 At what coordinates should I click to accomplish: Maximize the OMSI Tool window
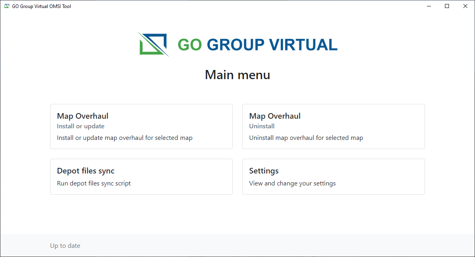click(x=447, y=6)
